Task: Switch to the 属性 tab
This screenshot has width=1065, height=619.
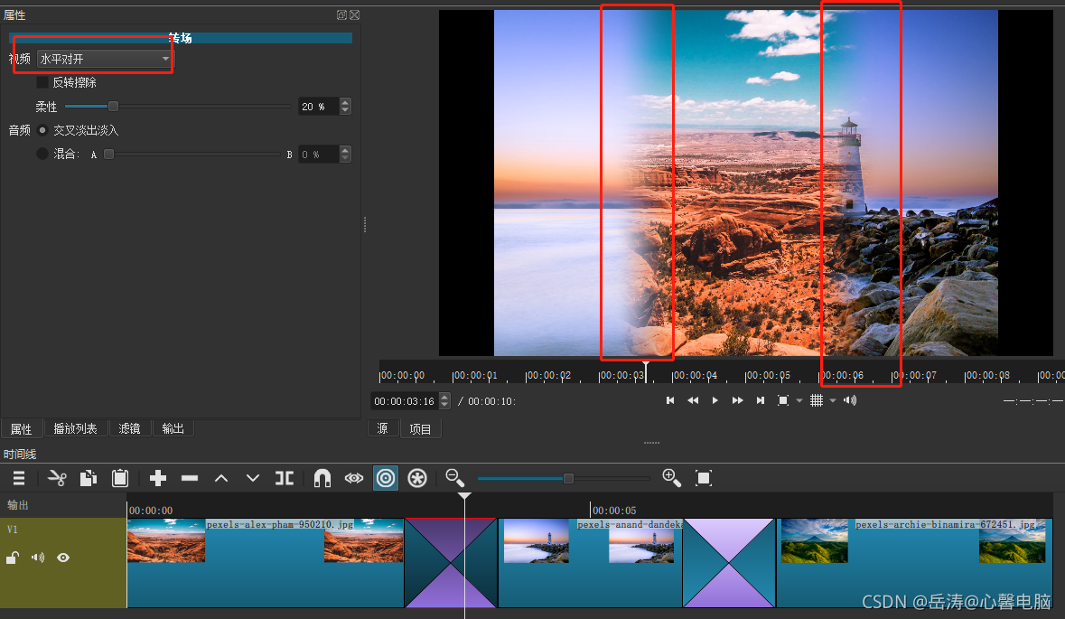Action: point(21,428)
